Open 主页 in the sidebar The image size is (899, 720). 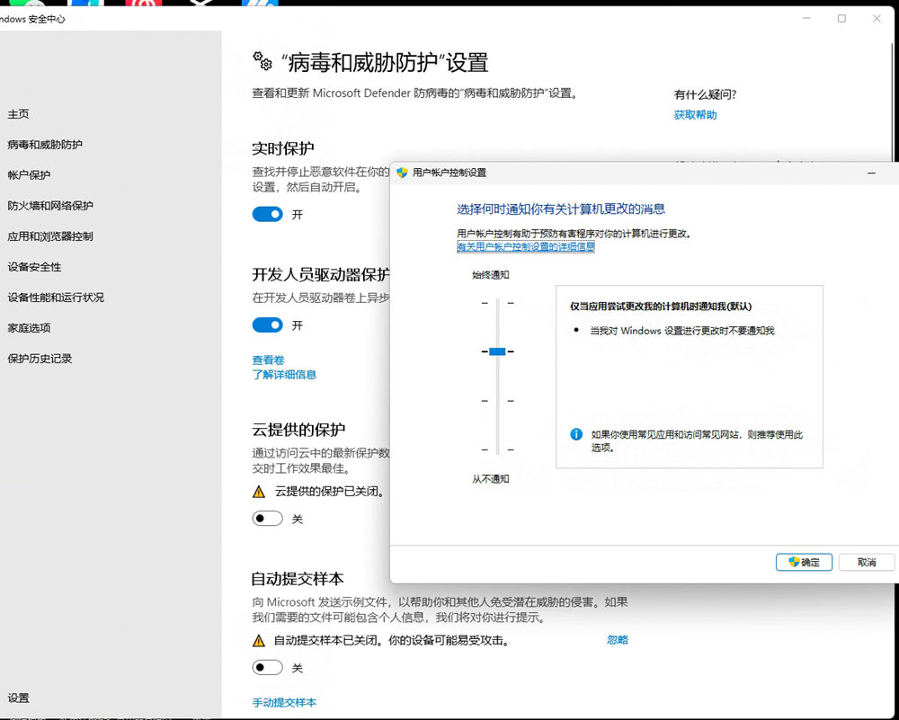tap(18, 114)
